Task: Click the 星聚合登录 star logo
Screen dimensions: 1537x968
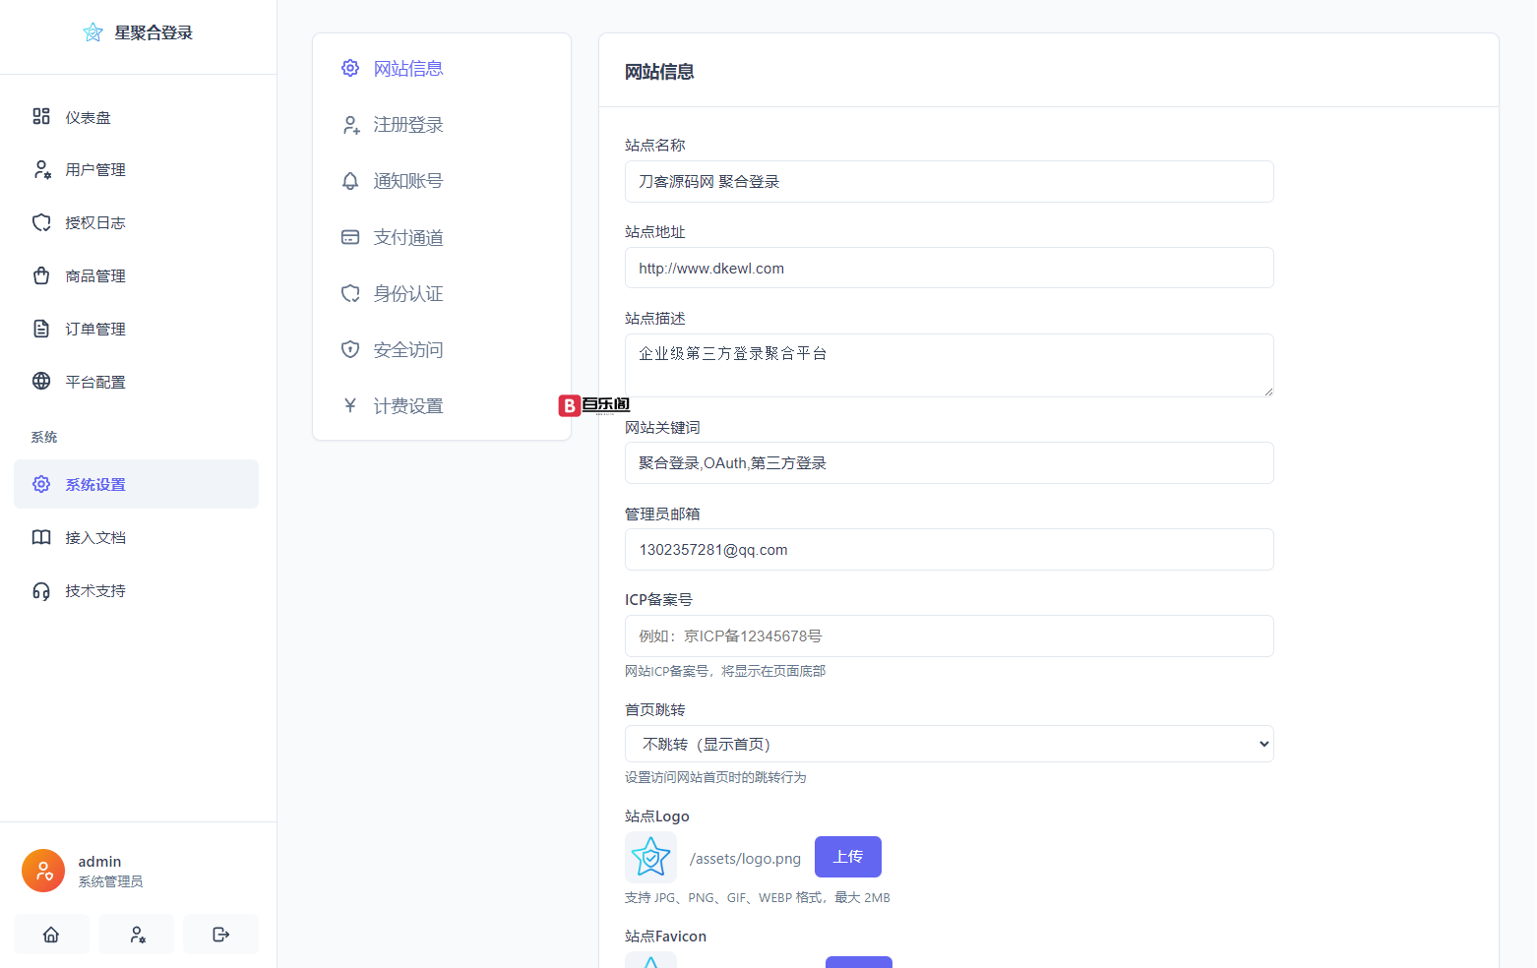Action: (x=93, y=32)
